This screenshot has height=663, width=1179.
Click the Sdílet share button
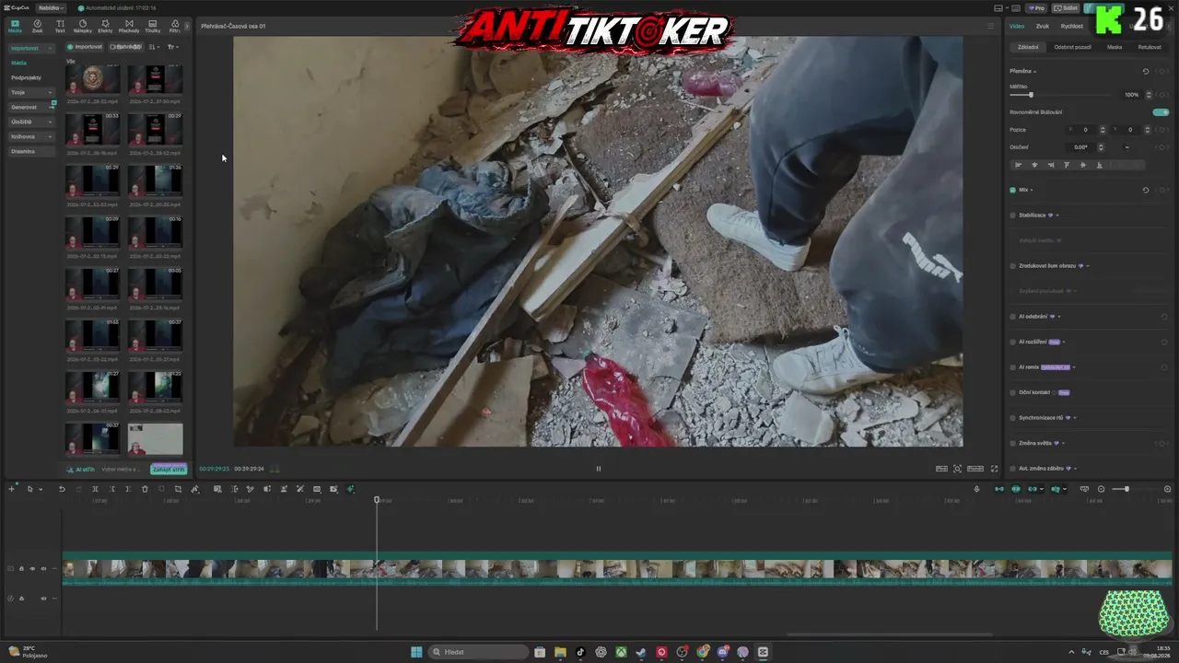(1067, 8)
